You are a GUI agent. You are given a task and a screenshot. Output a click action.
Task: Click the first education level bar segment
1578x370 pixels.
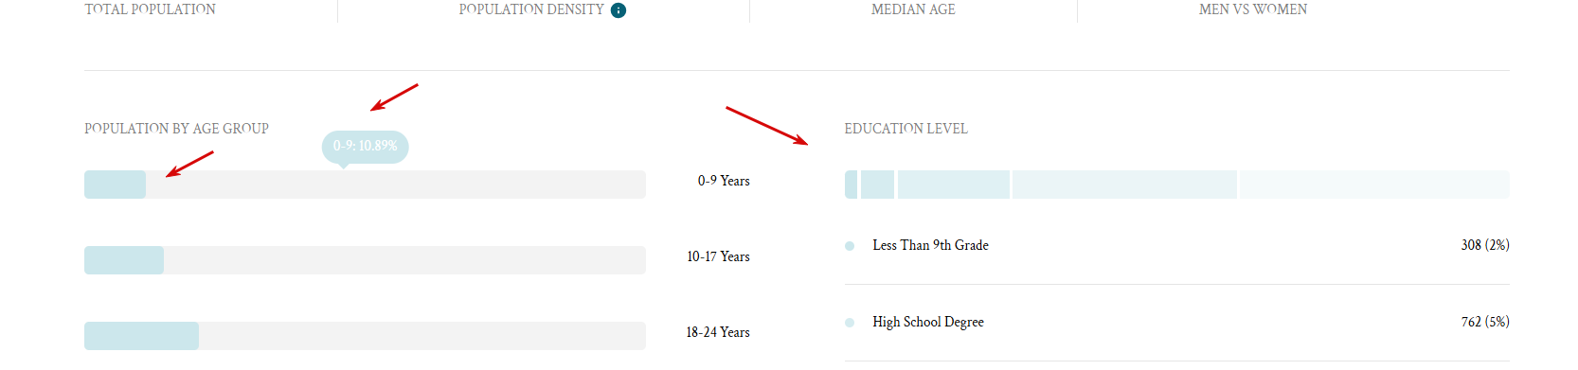pos(851,185)
